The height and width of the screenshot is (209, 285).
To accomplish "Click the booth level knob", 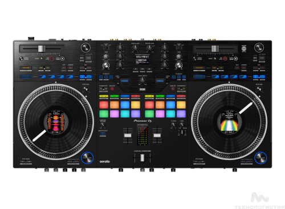I will pyautogui.click(x=135, y=48).
